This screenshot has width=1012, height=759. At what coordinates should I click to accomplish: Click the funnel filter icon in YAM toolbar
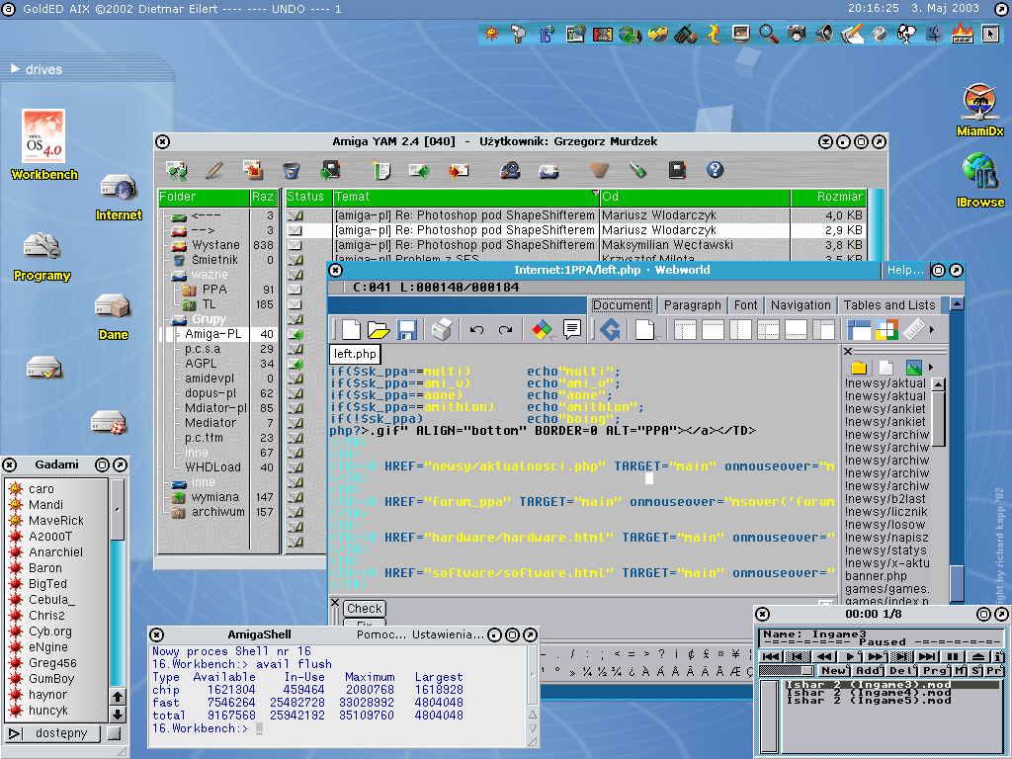pos(600,170)
